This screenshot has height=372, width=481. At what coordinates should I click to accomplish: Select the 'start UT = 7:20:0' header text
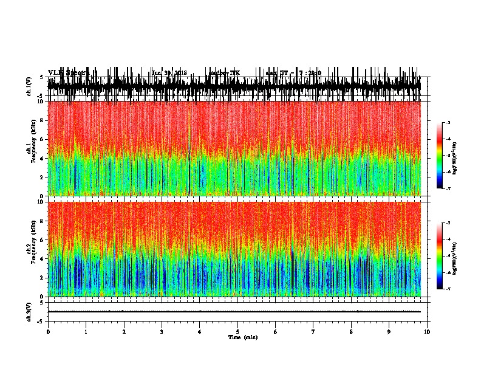click(x=293, y=73)
